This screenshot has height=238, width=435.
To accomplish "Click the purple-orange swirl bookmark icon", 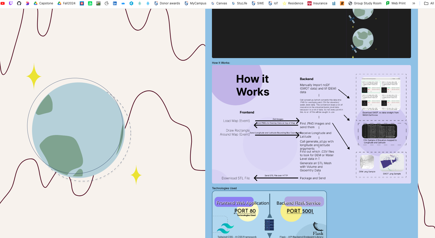I will (27, 3).
